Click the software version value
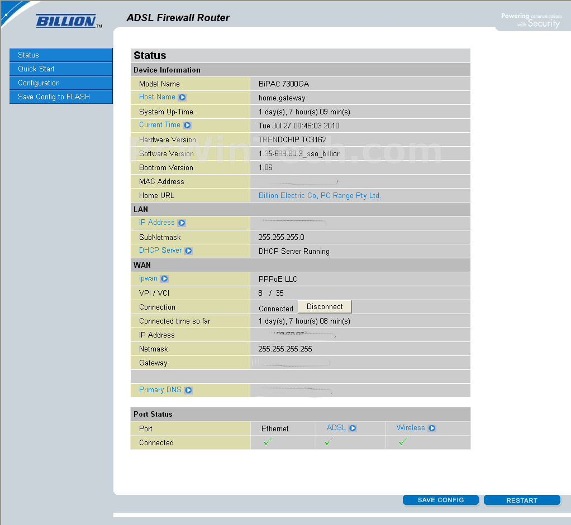The image size is (571, 525). 299,154
